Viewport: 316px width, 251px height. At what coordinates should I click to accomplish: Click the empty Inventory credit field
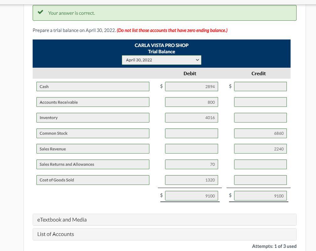click(260, 118)
